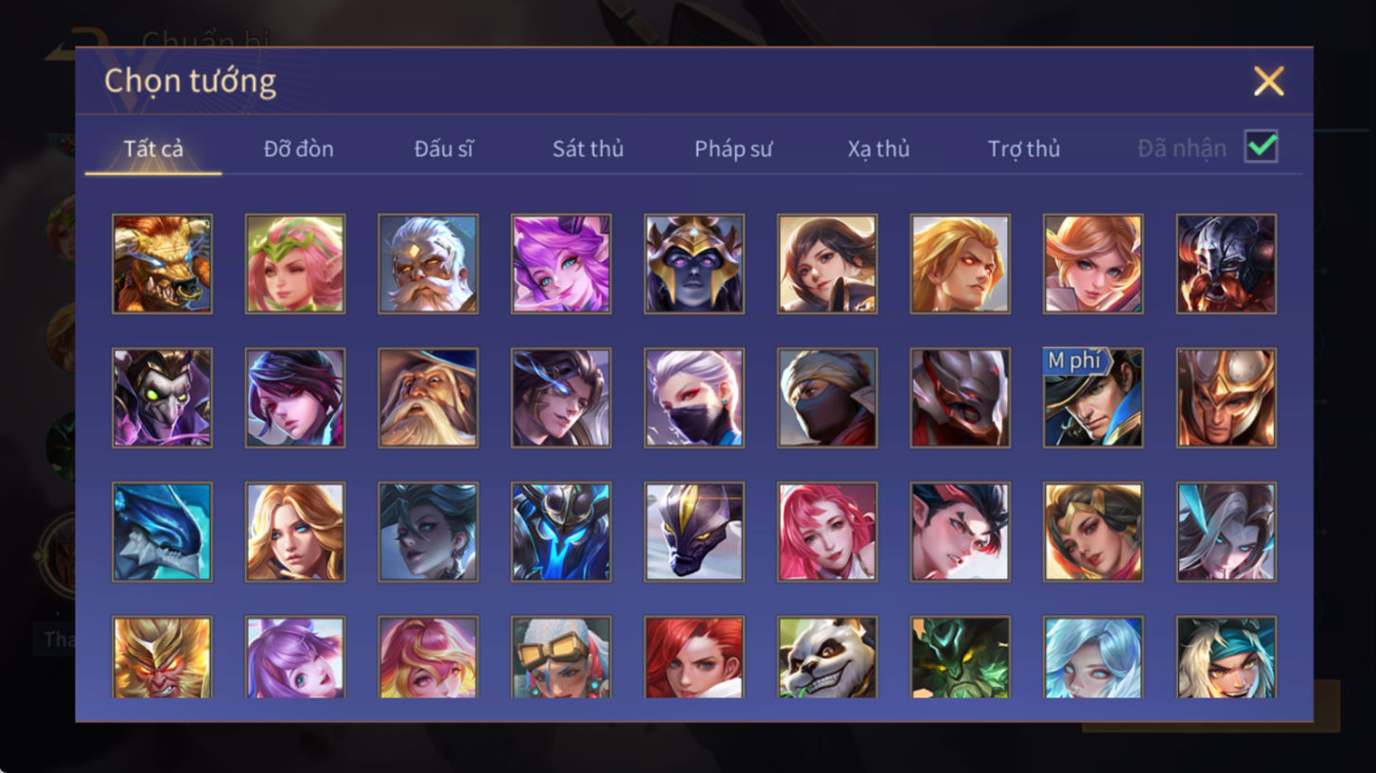Viewport: 1376px width, 773px height.
Task: Pick the goggles-wearing white-haired hero
Action: 561,657
